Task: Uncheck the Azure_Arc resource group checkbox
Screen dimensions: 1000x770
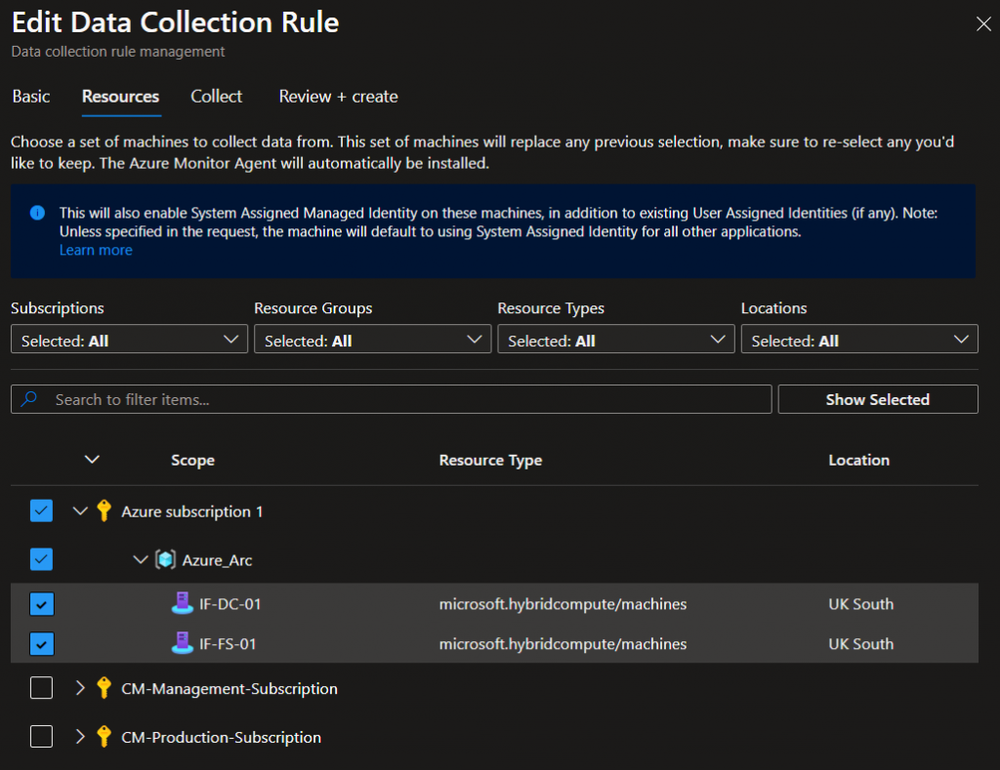Action: click(41, 559)
